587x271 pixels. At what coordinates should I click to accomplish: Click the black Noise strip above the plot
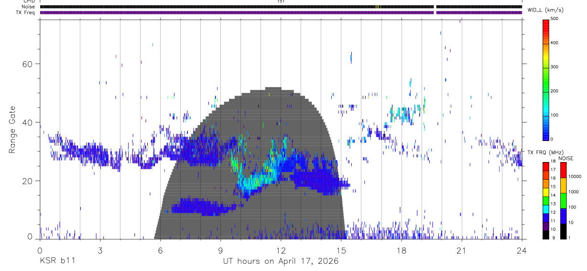(x=281, y=7)
